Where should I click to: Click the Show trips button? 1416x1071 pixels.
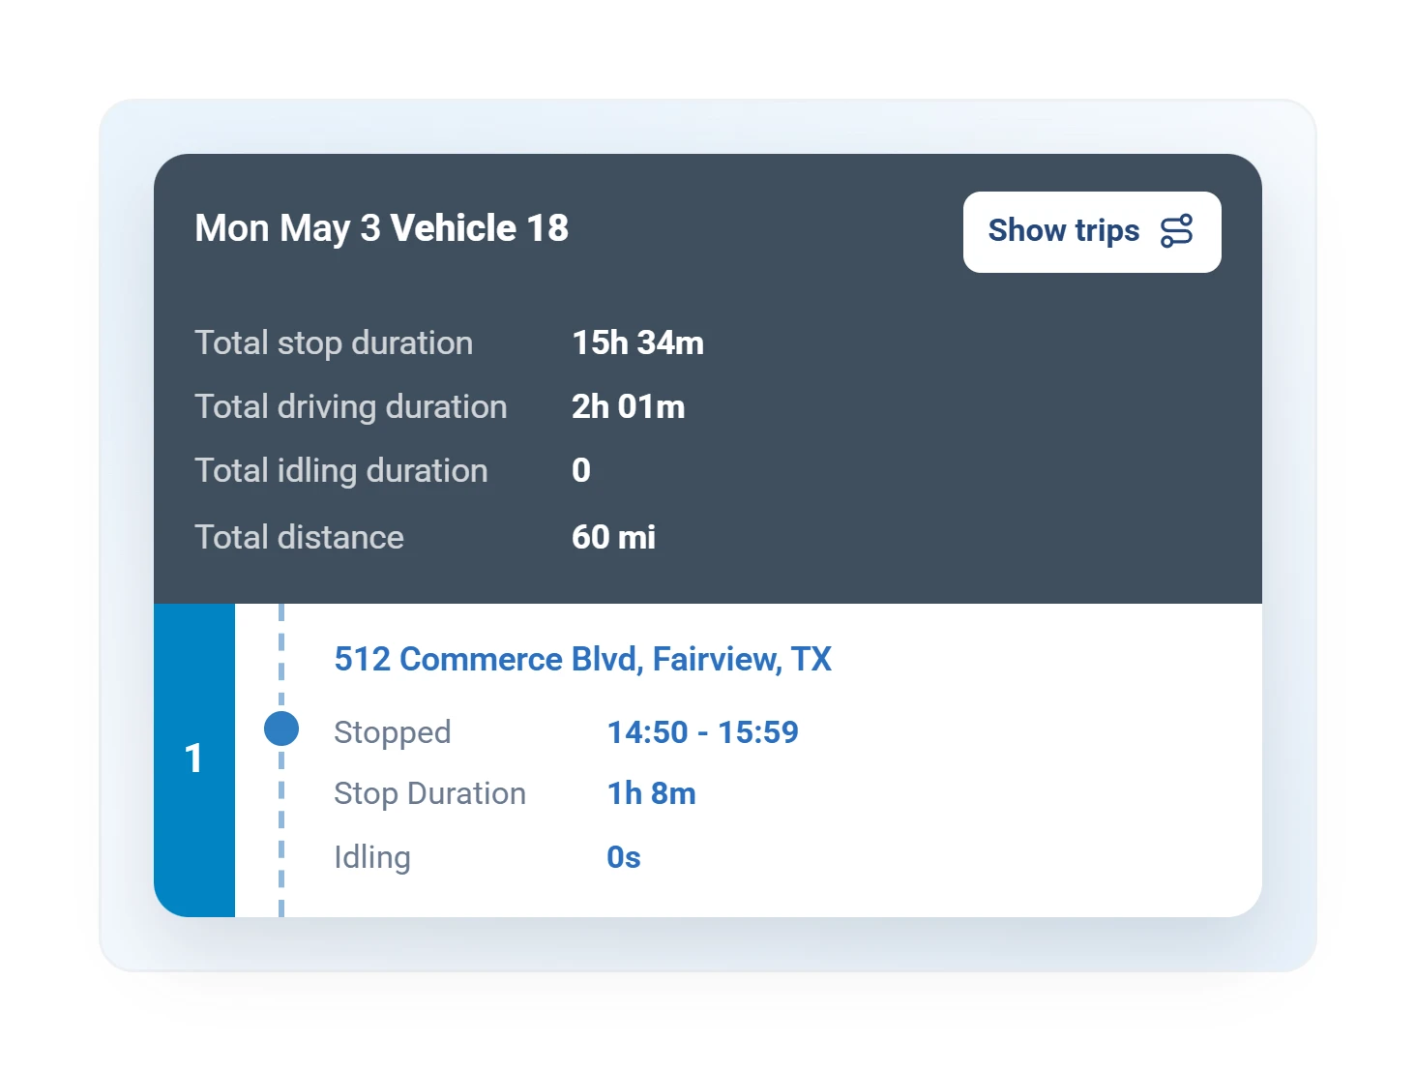pos(1092,232)
